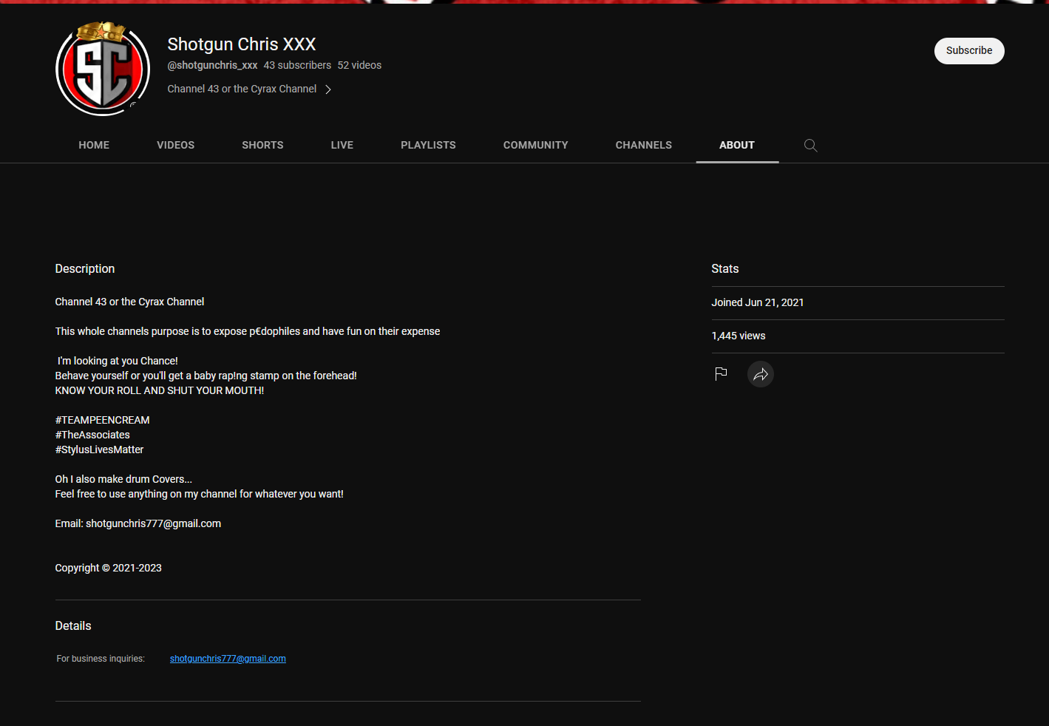Search the channel with the magnifier icon
This screenshot has height=726, width=1049.
pos(811,146)
